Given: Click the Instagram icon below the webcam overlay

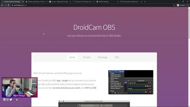Looking at the screenshot, I should [x=7, y=100].
